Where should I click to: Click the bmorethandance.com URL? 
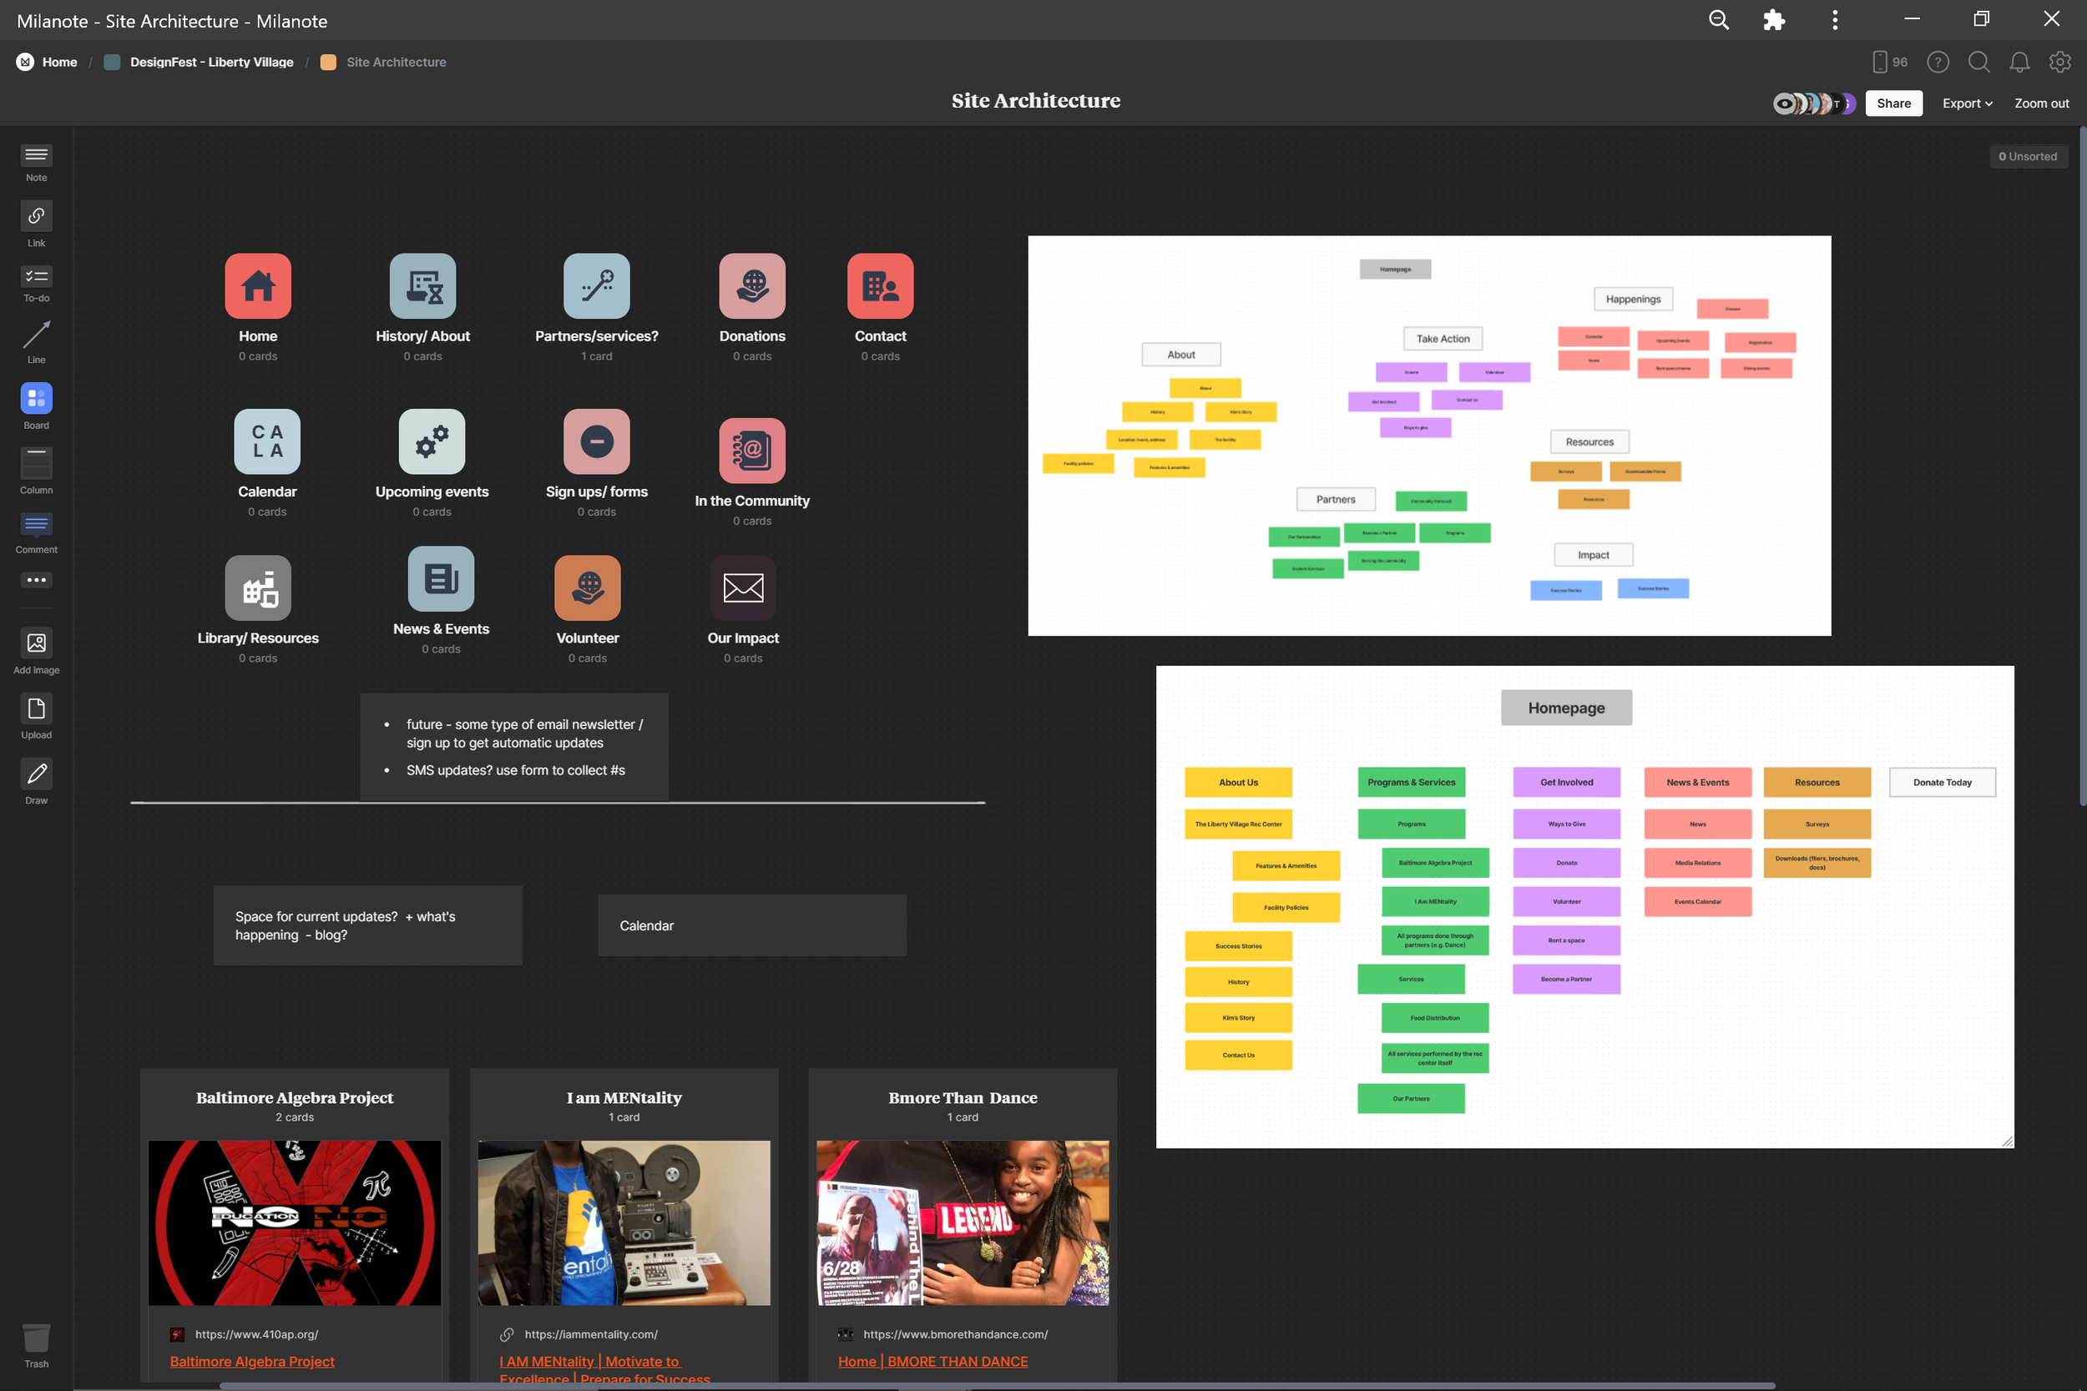(x=956, y=1334)
